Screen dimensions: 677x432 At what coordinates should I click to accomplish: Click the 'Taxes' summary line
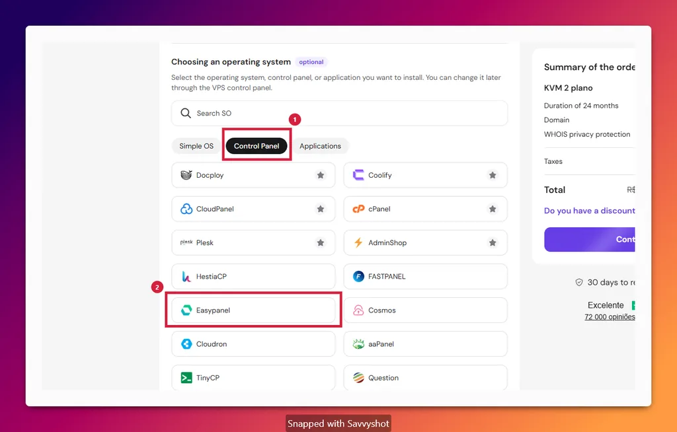tap(553, 161)
